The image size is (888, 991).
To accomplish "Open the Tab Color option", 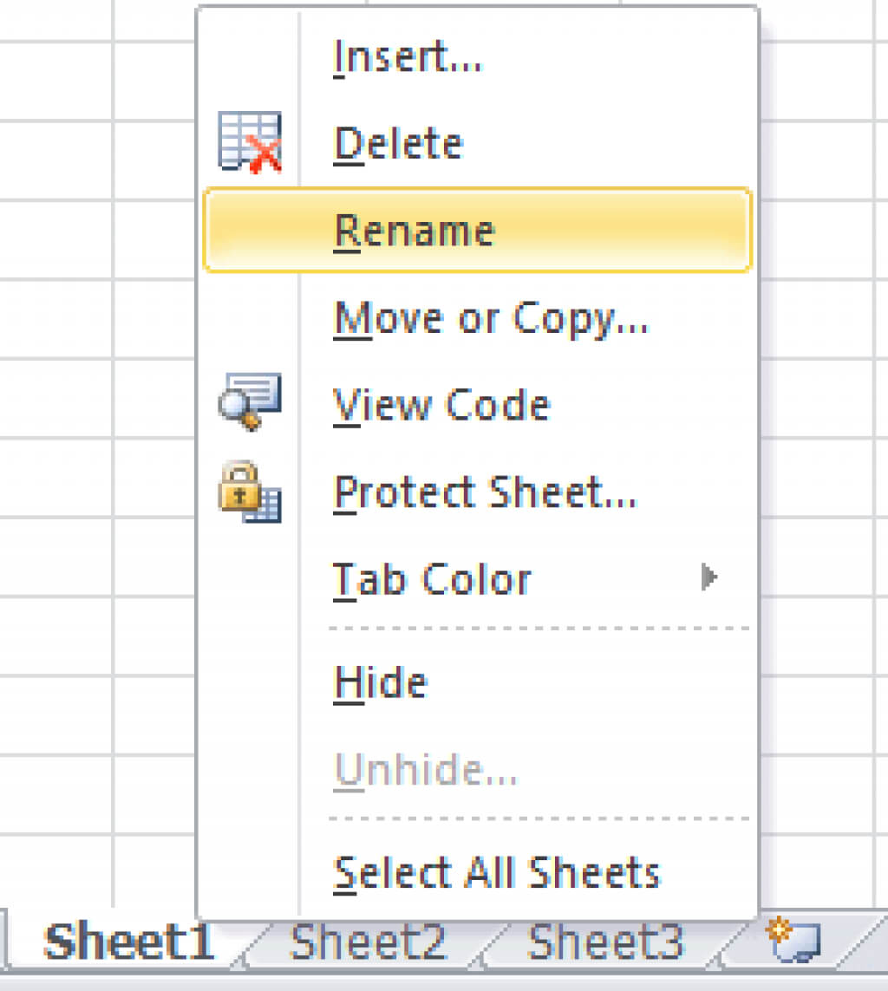I will pyautogui.click(x=432, y=579).
